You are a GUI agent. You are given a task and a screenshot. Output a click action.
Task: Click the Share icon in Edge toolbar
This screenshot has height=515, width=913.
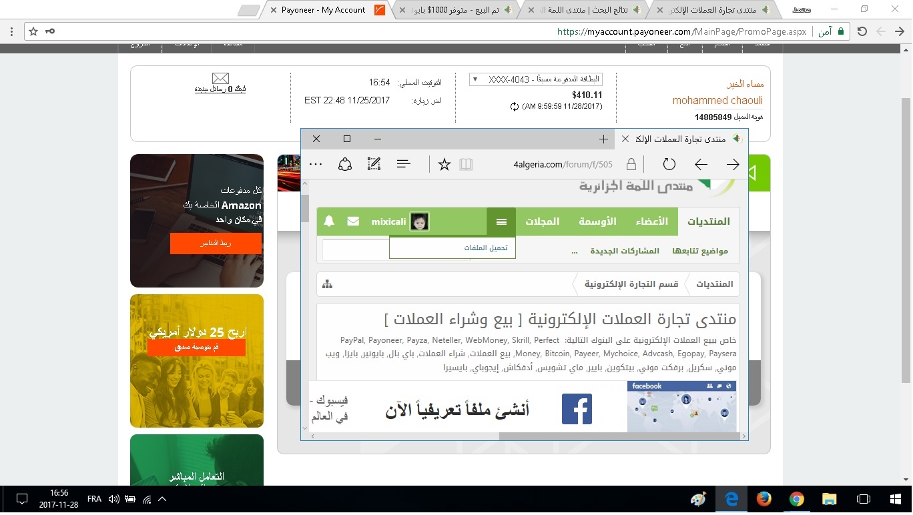point(345,164)
